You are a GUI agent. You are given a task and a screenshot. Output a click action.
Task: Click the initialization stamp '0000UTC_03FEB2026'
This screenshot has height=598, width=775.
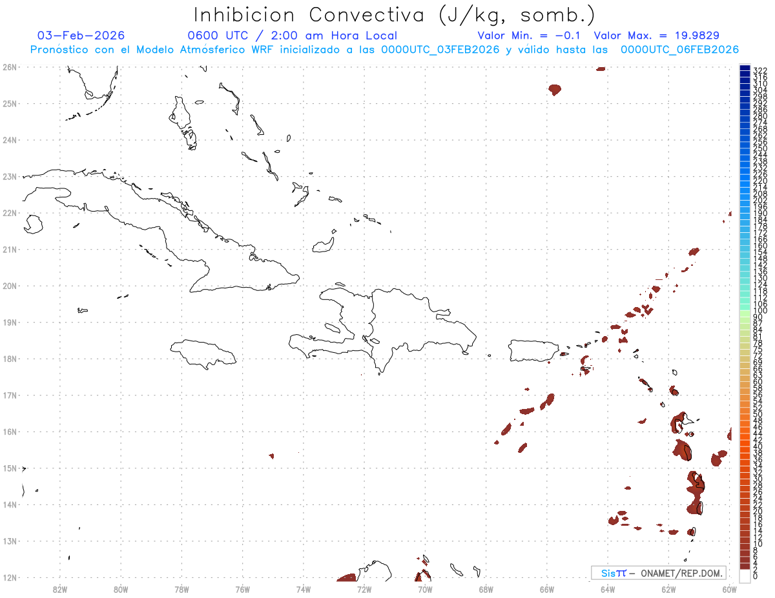[440, 50]
